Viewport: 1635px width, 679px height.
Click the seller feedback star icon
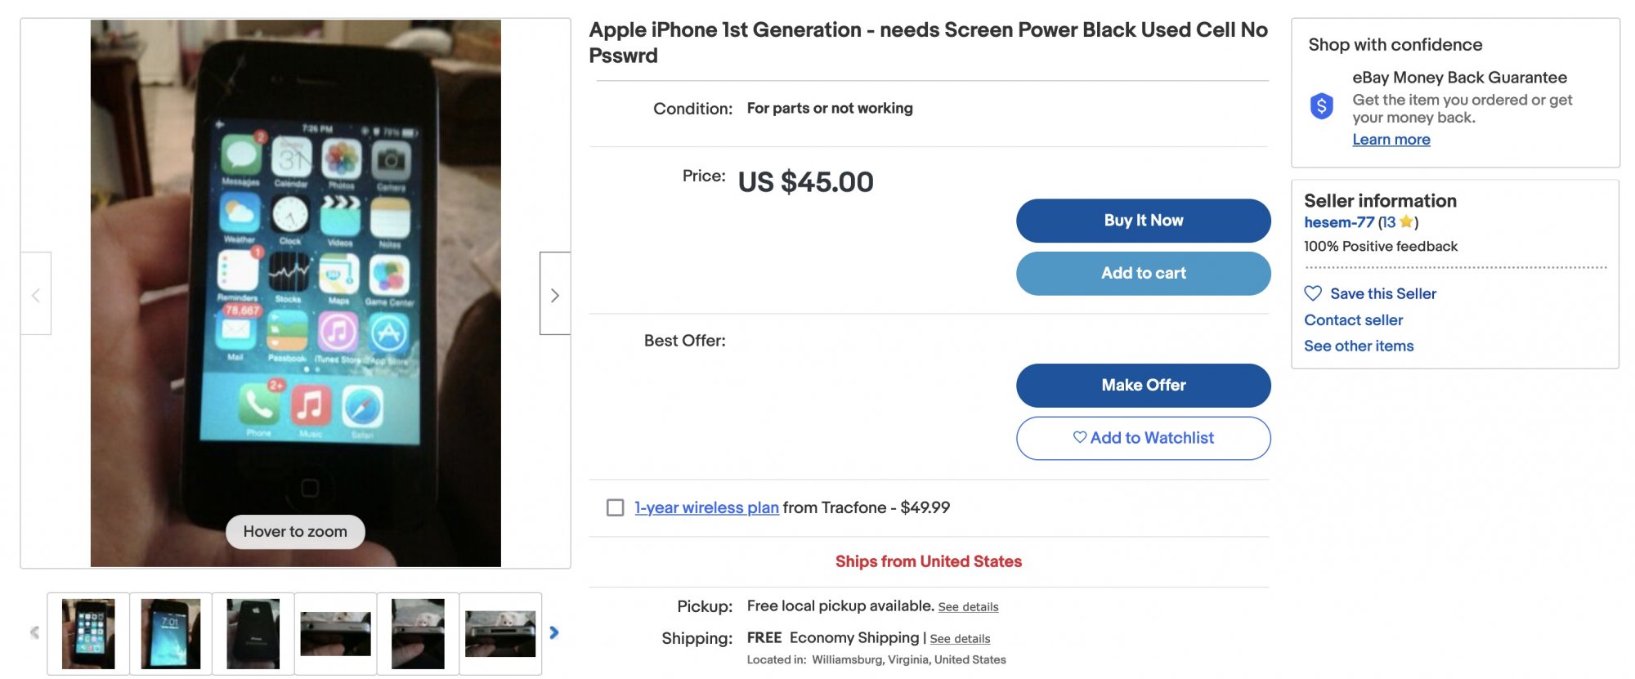click(x=1406, y=222)
